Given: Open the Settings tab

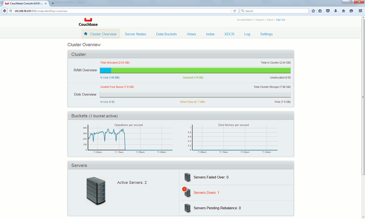Looking at the screenshot, I should click(x=266, y=34).
